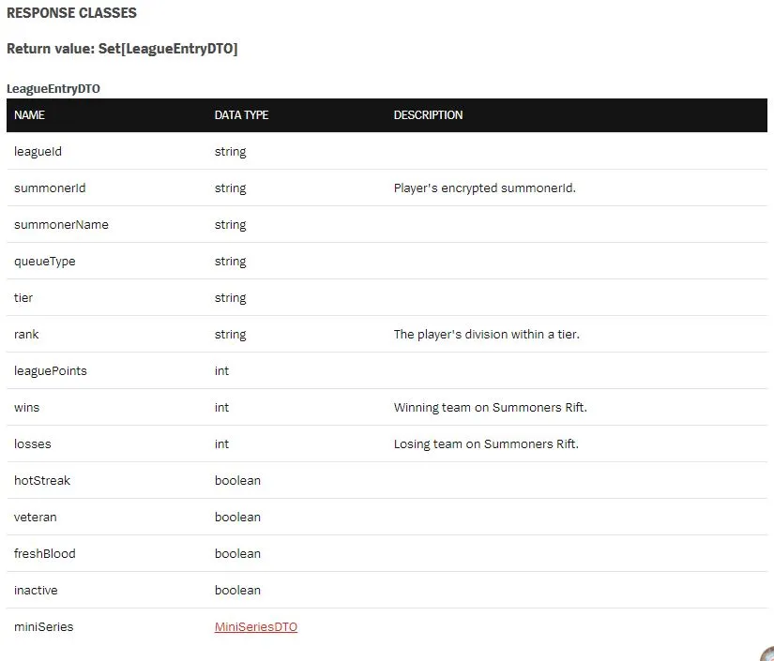The height and width of the screenshot is (661, 774).
Task: Click the losses description text
Action: (x=486, y=444)
